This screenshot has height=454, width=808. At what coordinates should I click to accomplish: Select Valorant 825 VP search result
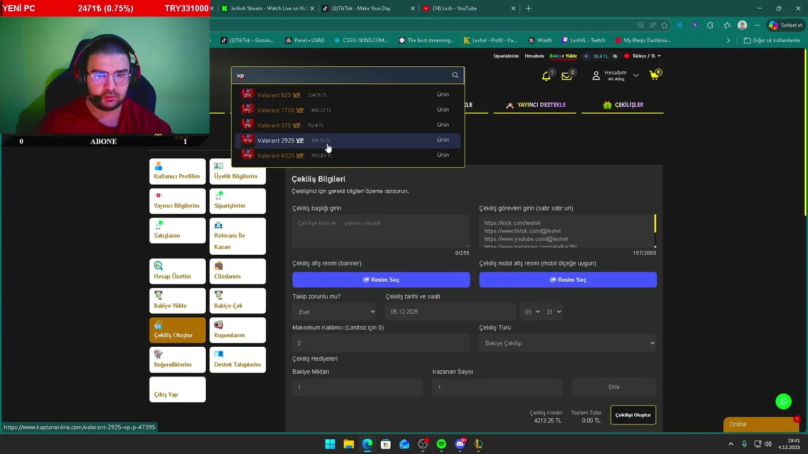(348, 95)
